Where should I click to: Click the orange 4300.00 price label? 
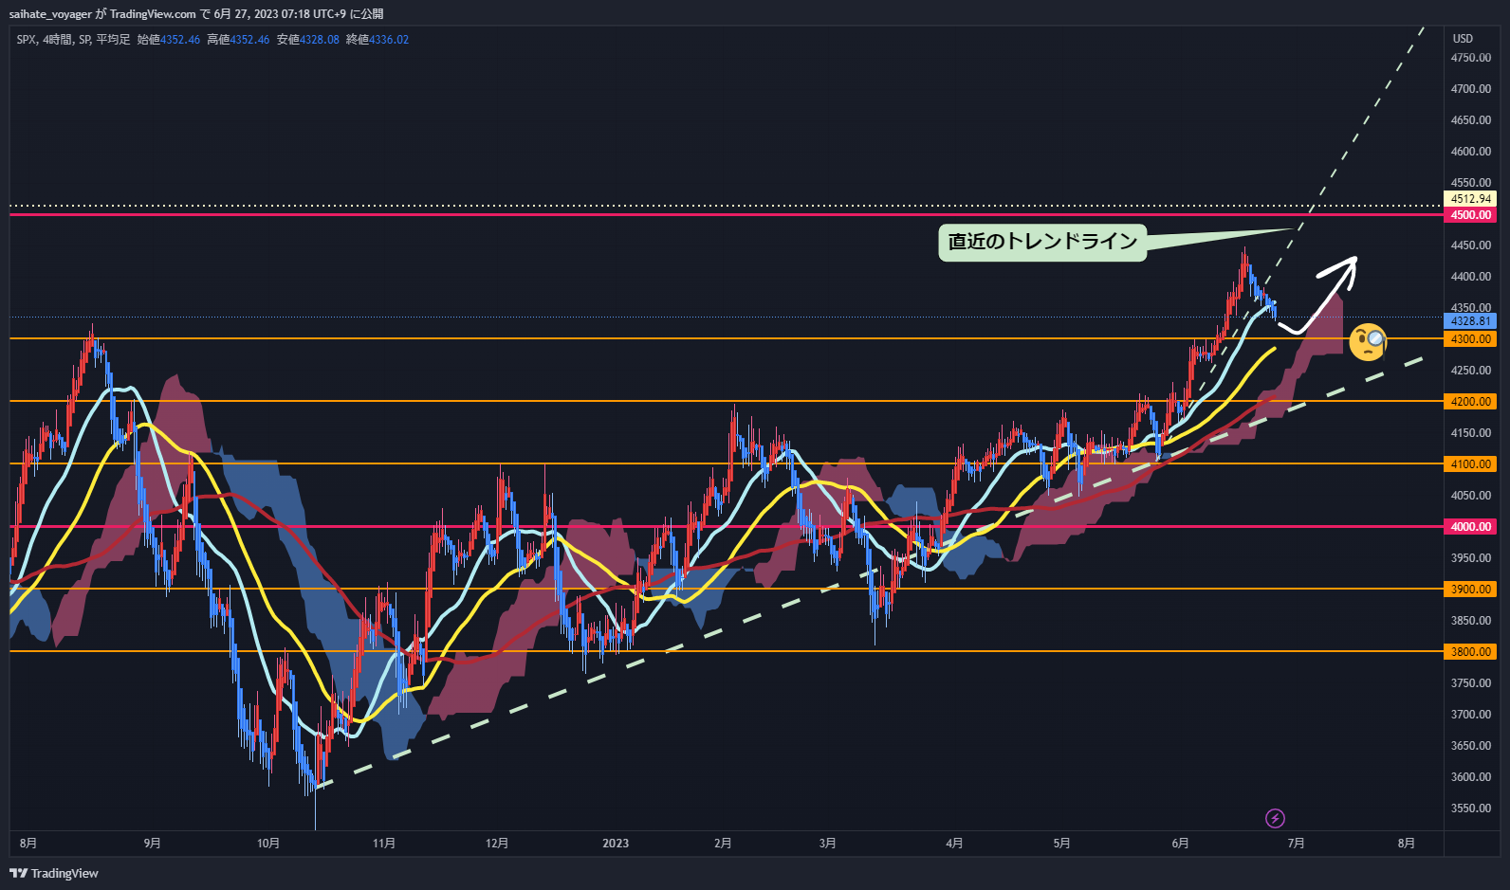coord(1470,339)
